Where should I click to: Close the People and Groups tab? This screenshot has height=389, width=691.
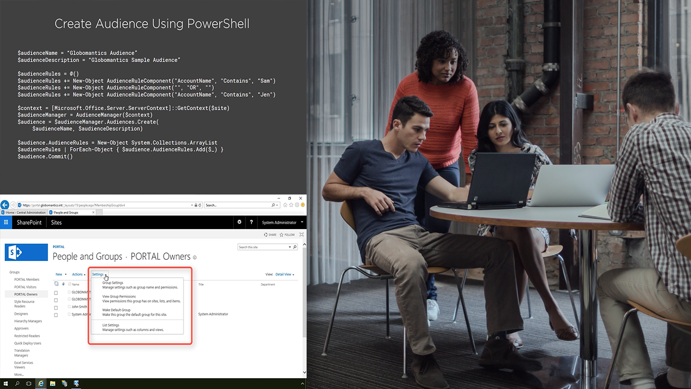94,213
